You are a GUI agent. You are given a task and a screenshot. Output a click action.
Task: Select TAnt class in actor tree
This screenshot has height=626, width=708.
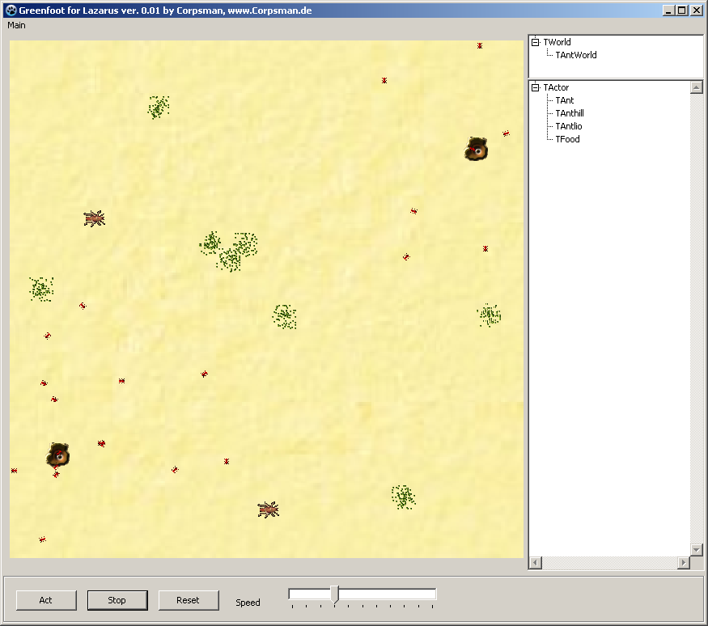point(565,100)
